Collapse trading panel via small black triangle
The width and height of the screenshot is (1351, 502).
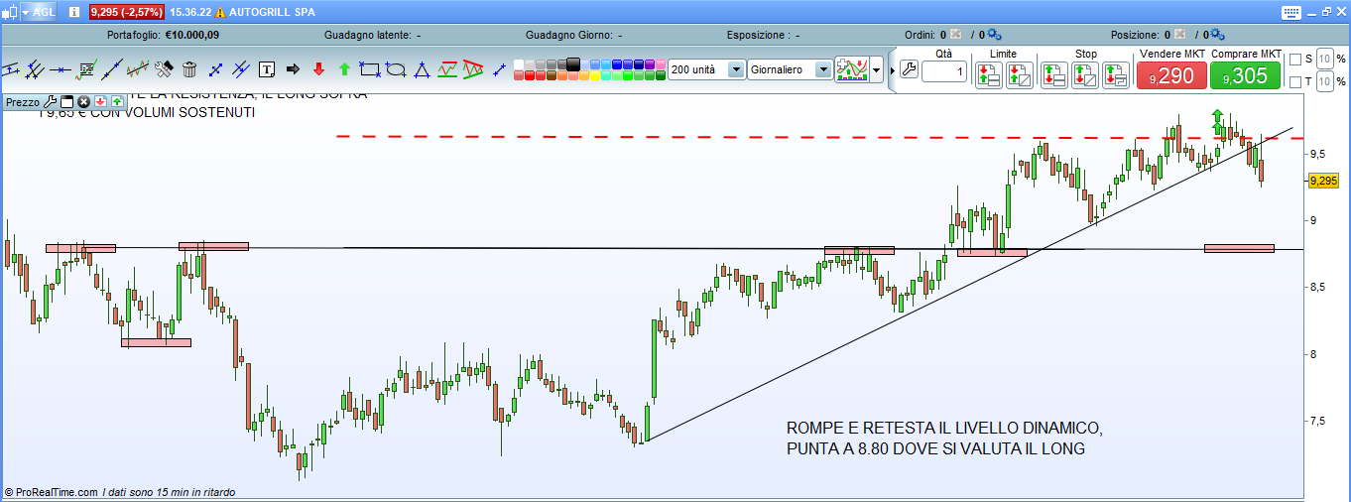(893, 69)
